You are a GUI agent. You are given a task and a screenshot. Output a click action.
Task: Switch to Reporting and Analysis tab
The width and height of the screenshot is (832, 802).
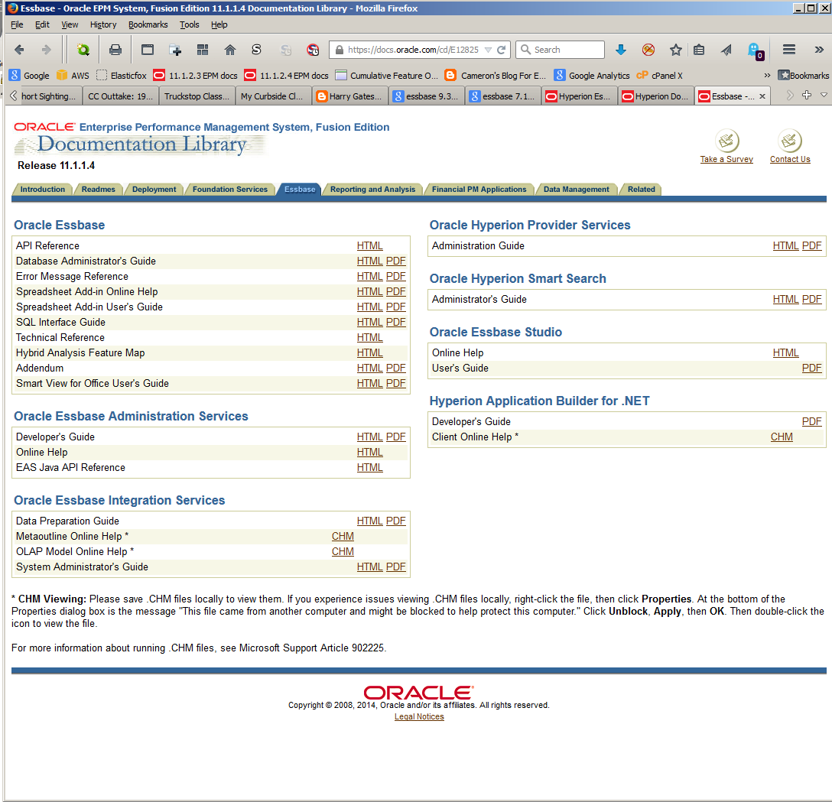372,190
